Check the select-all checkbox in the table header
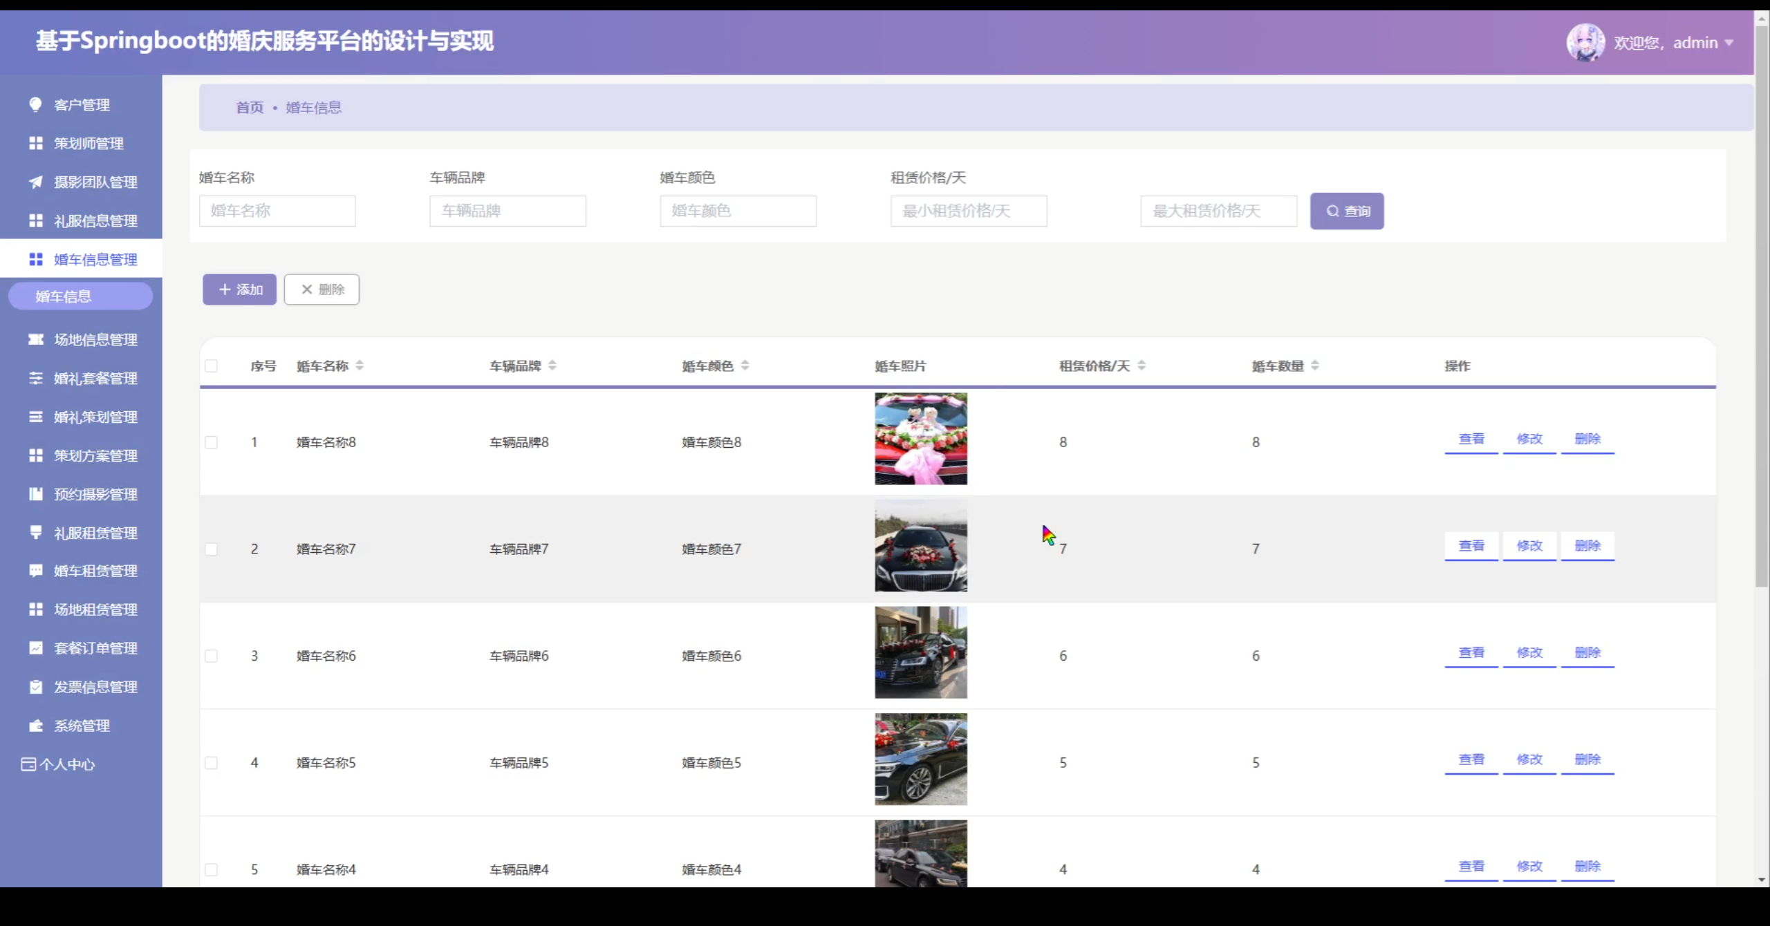 (212, 366)
